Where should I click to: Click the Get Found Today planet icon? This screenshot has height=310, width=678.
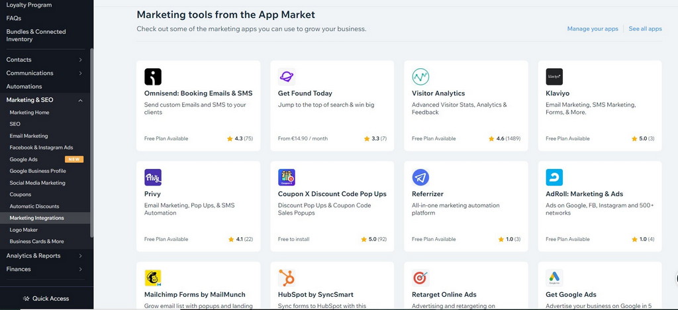[286, 77]
